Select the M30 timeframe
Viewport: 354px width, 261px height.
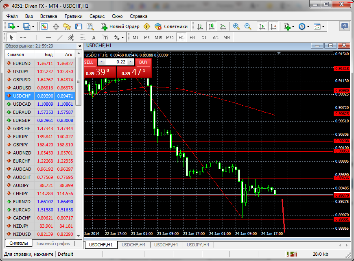[x=170, y=38]
